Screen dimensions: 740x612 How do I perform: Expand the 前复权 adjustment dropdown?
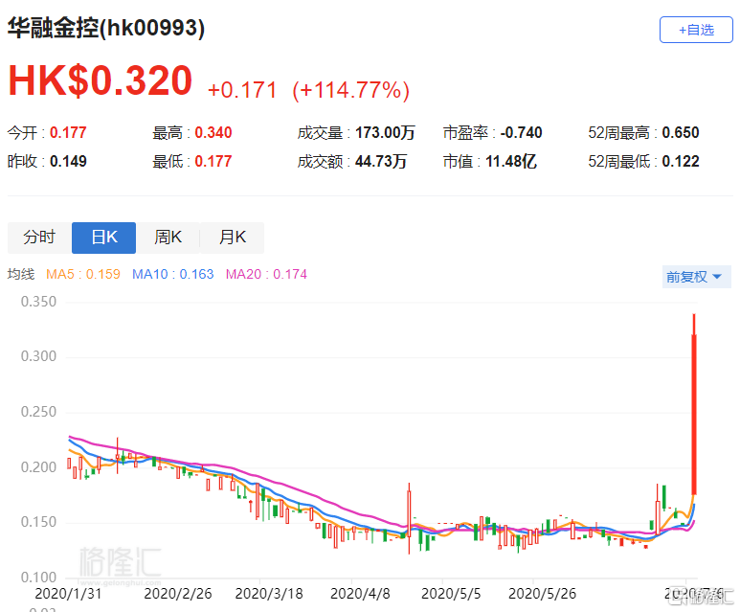coord(693,276)
